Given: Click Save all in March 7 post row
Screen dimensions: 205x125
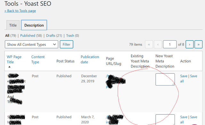Looking at the screenshot, I should pos(189,120).
